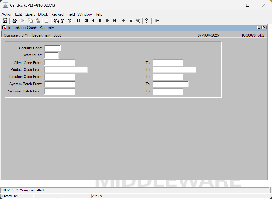Image resolution: width=272 pixels, height=199 pixels.
Task: Click the Enter Query database icon
Action: (x=56, y=21)
